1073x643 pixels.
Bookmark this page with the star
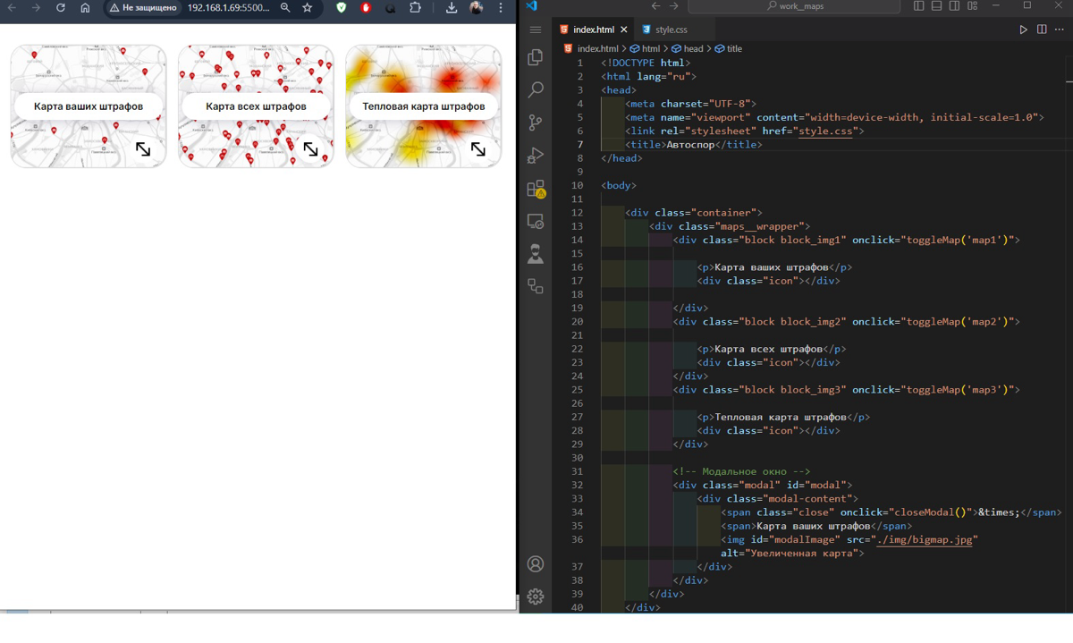[x=308, y=8]
